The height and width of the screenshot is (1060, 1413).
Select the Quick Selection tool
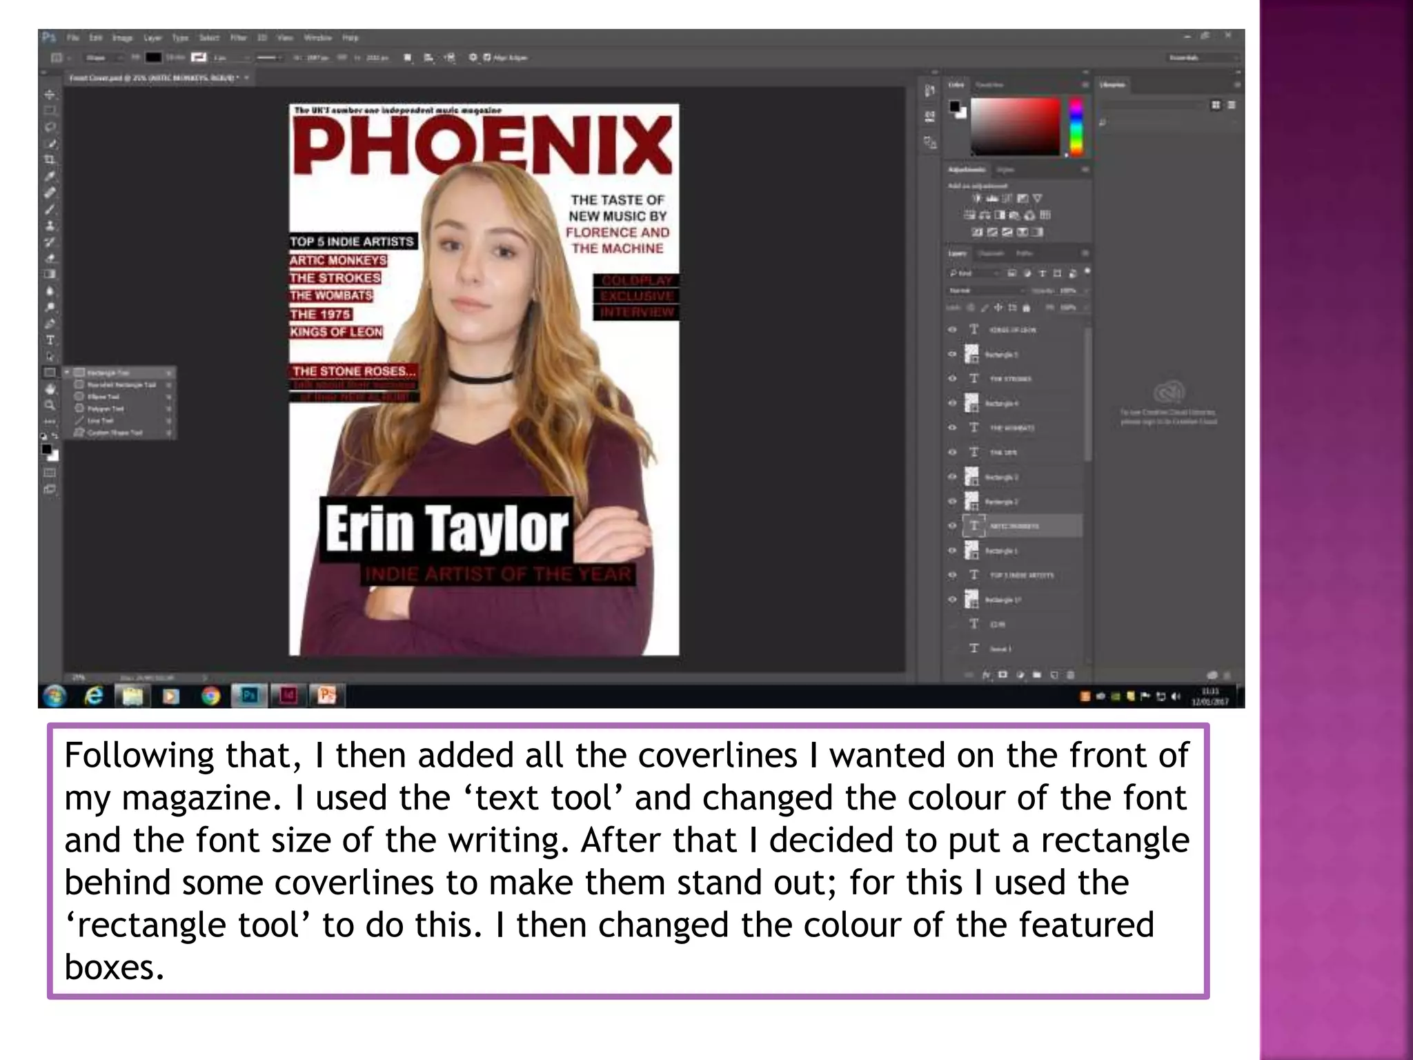pos(50,144)
